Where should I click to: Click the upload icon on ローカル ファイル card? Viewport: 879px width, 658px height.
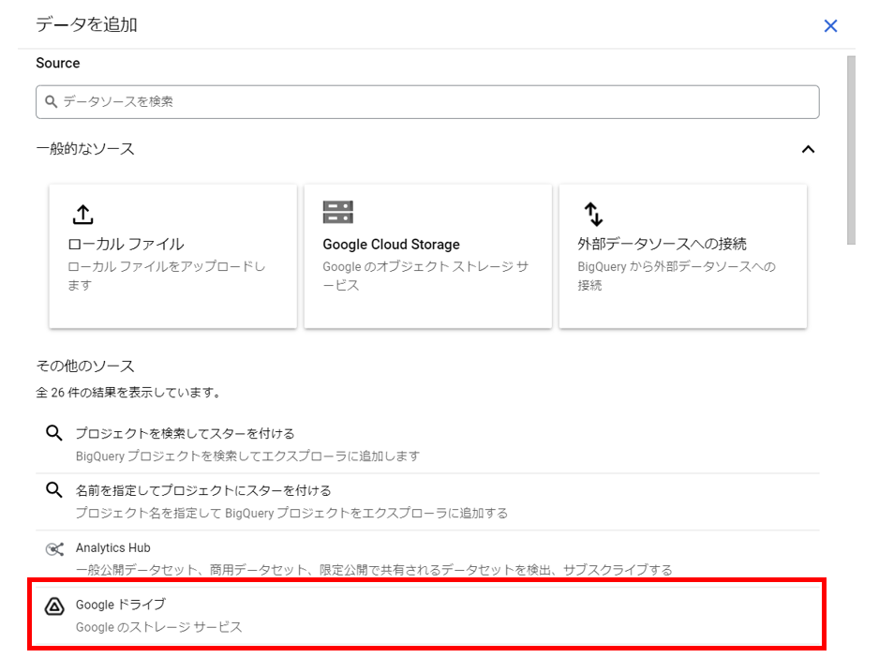pyautogui.click(x=83, y=215)
